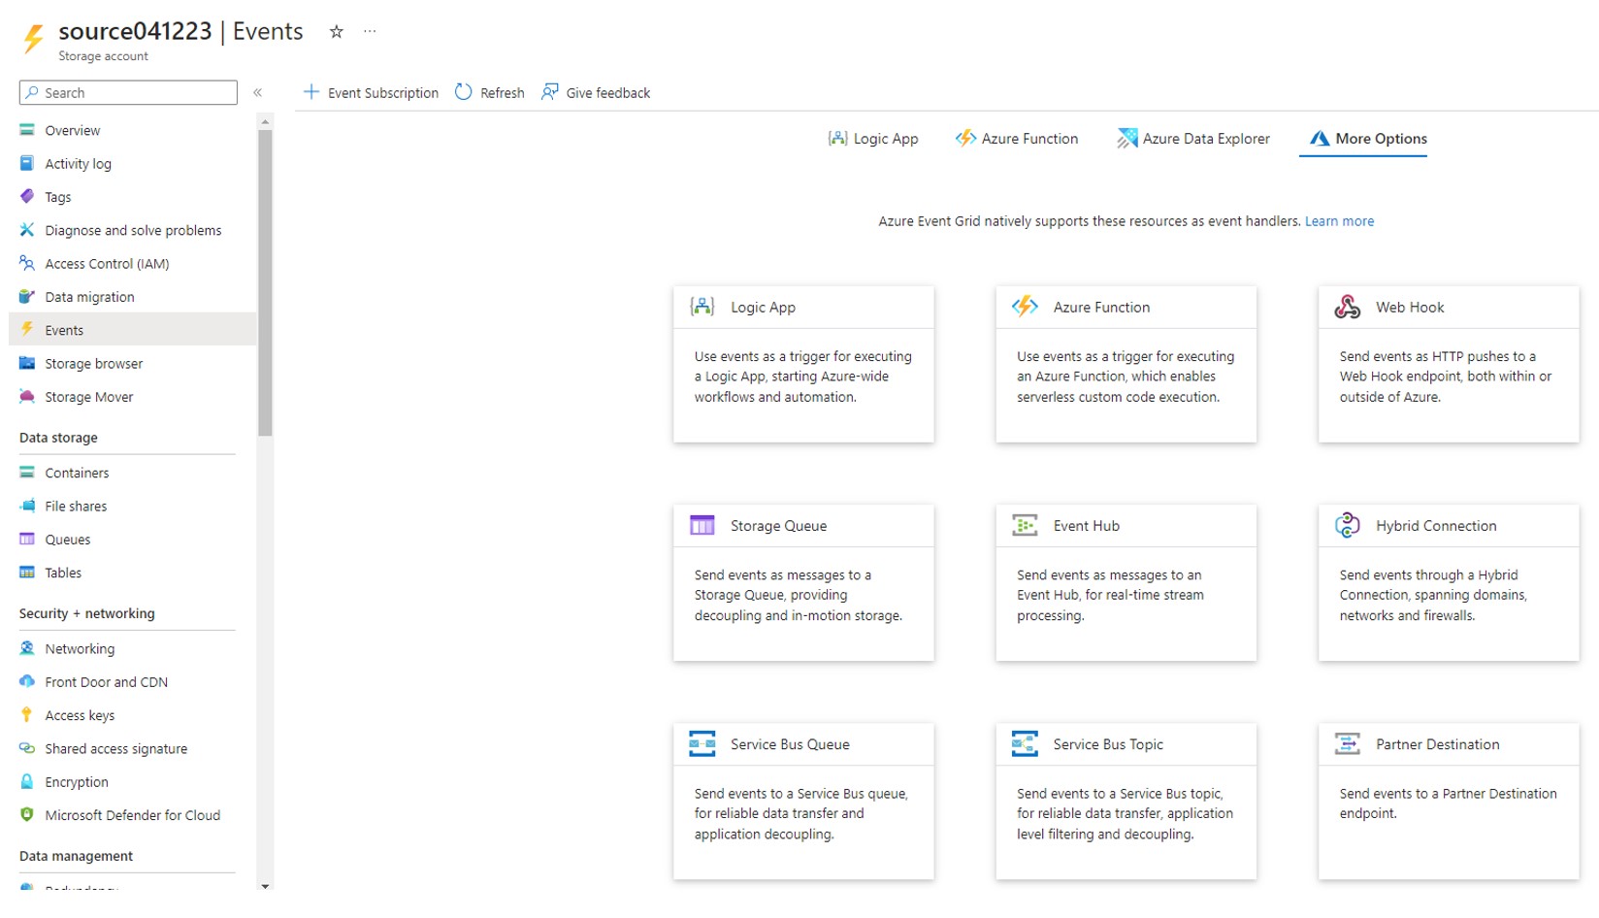Open Microsoft Defender for Cloud
The image size is (1599, 918).
[x=132, y=816]
